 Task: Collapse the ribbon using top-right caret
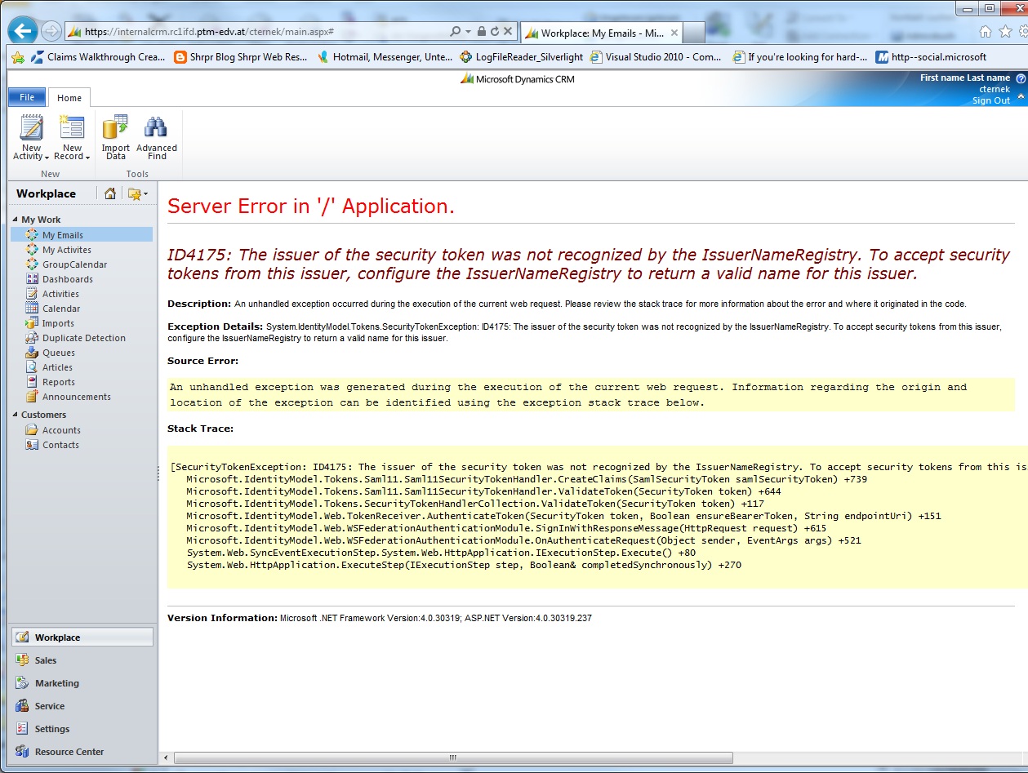[x=1021, y=96]
